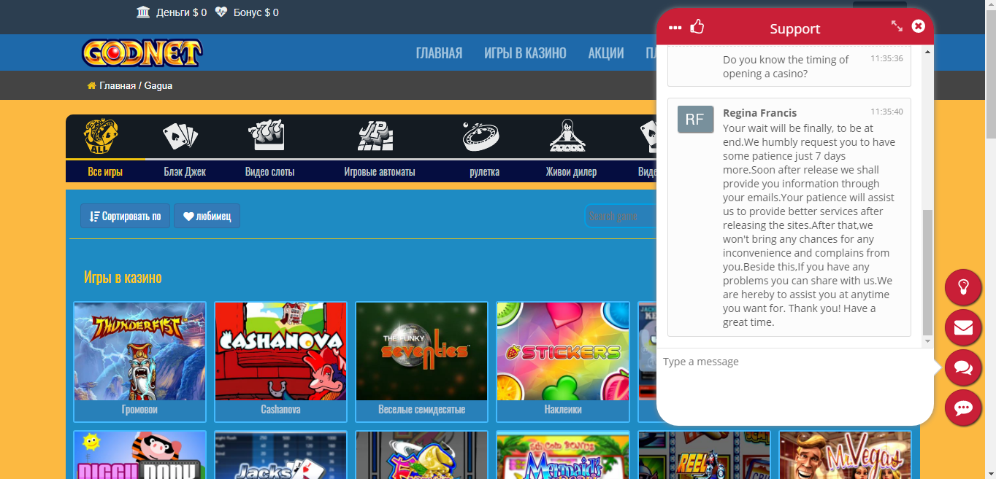Viewport: 996px width, 479px height.
Task: Select the JP slot machines icon
Action: coord(375,136)
